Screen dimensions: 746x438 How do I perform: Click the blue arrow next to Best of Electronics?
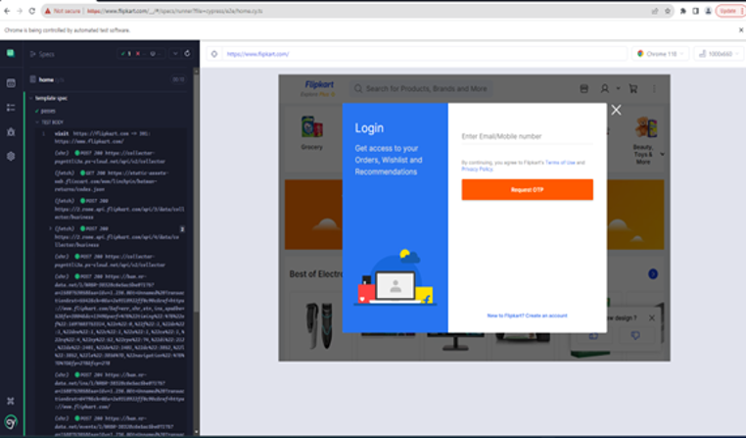tap(653, 273)
